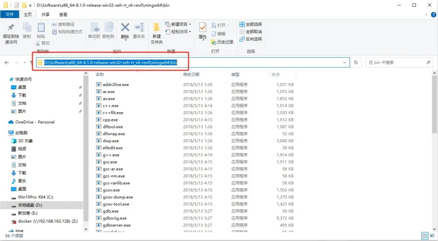Switch to the Share ribbon tab

click(x=46, y=15)
